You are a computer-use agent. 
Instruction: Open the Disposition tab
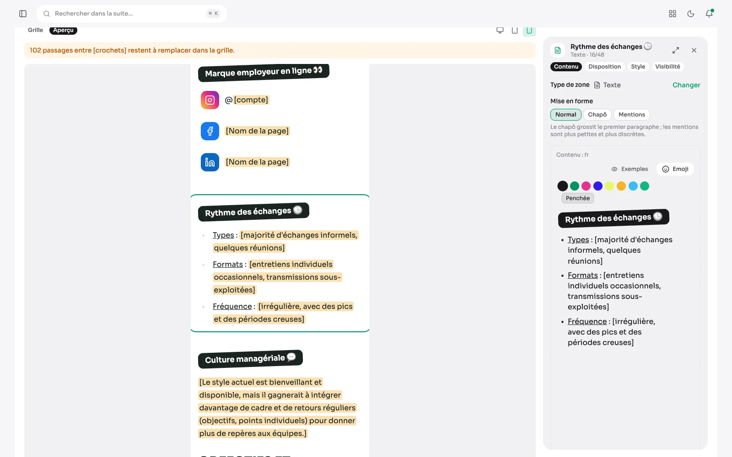(605, 67)
